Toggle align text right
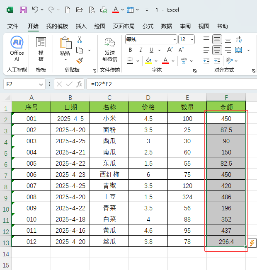This screenshot has height=270, width=257. [x=228, y=50]
